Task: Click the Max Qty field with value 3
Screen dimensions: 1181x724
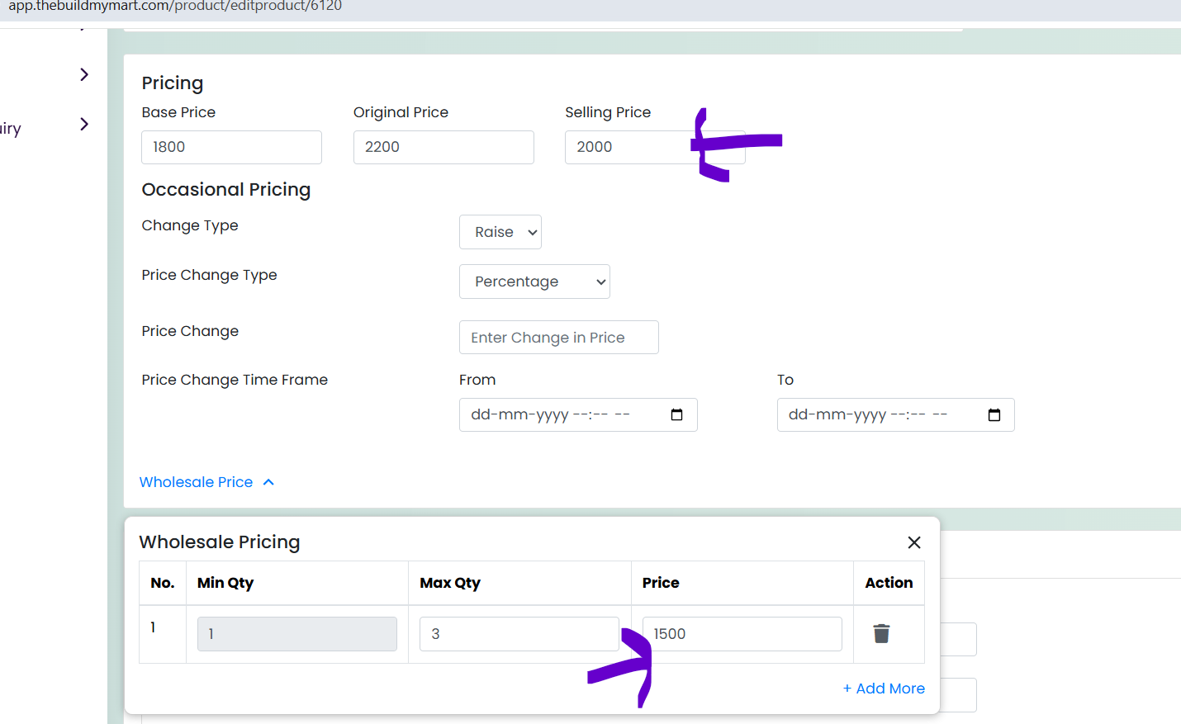Action: click(519, 634)
